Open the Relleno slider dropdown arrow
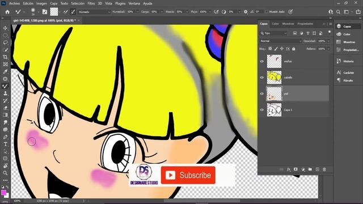The height and width of the screenshot is (204, 363). tap(328, 49)
